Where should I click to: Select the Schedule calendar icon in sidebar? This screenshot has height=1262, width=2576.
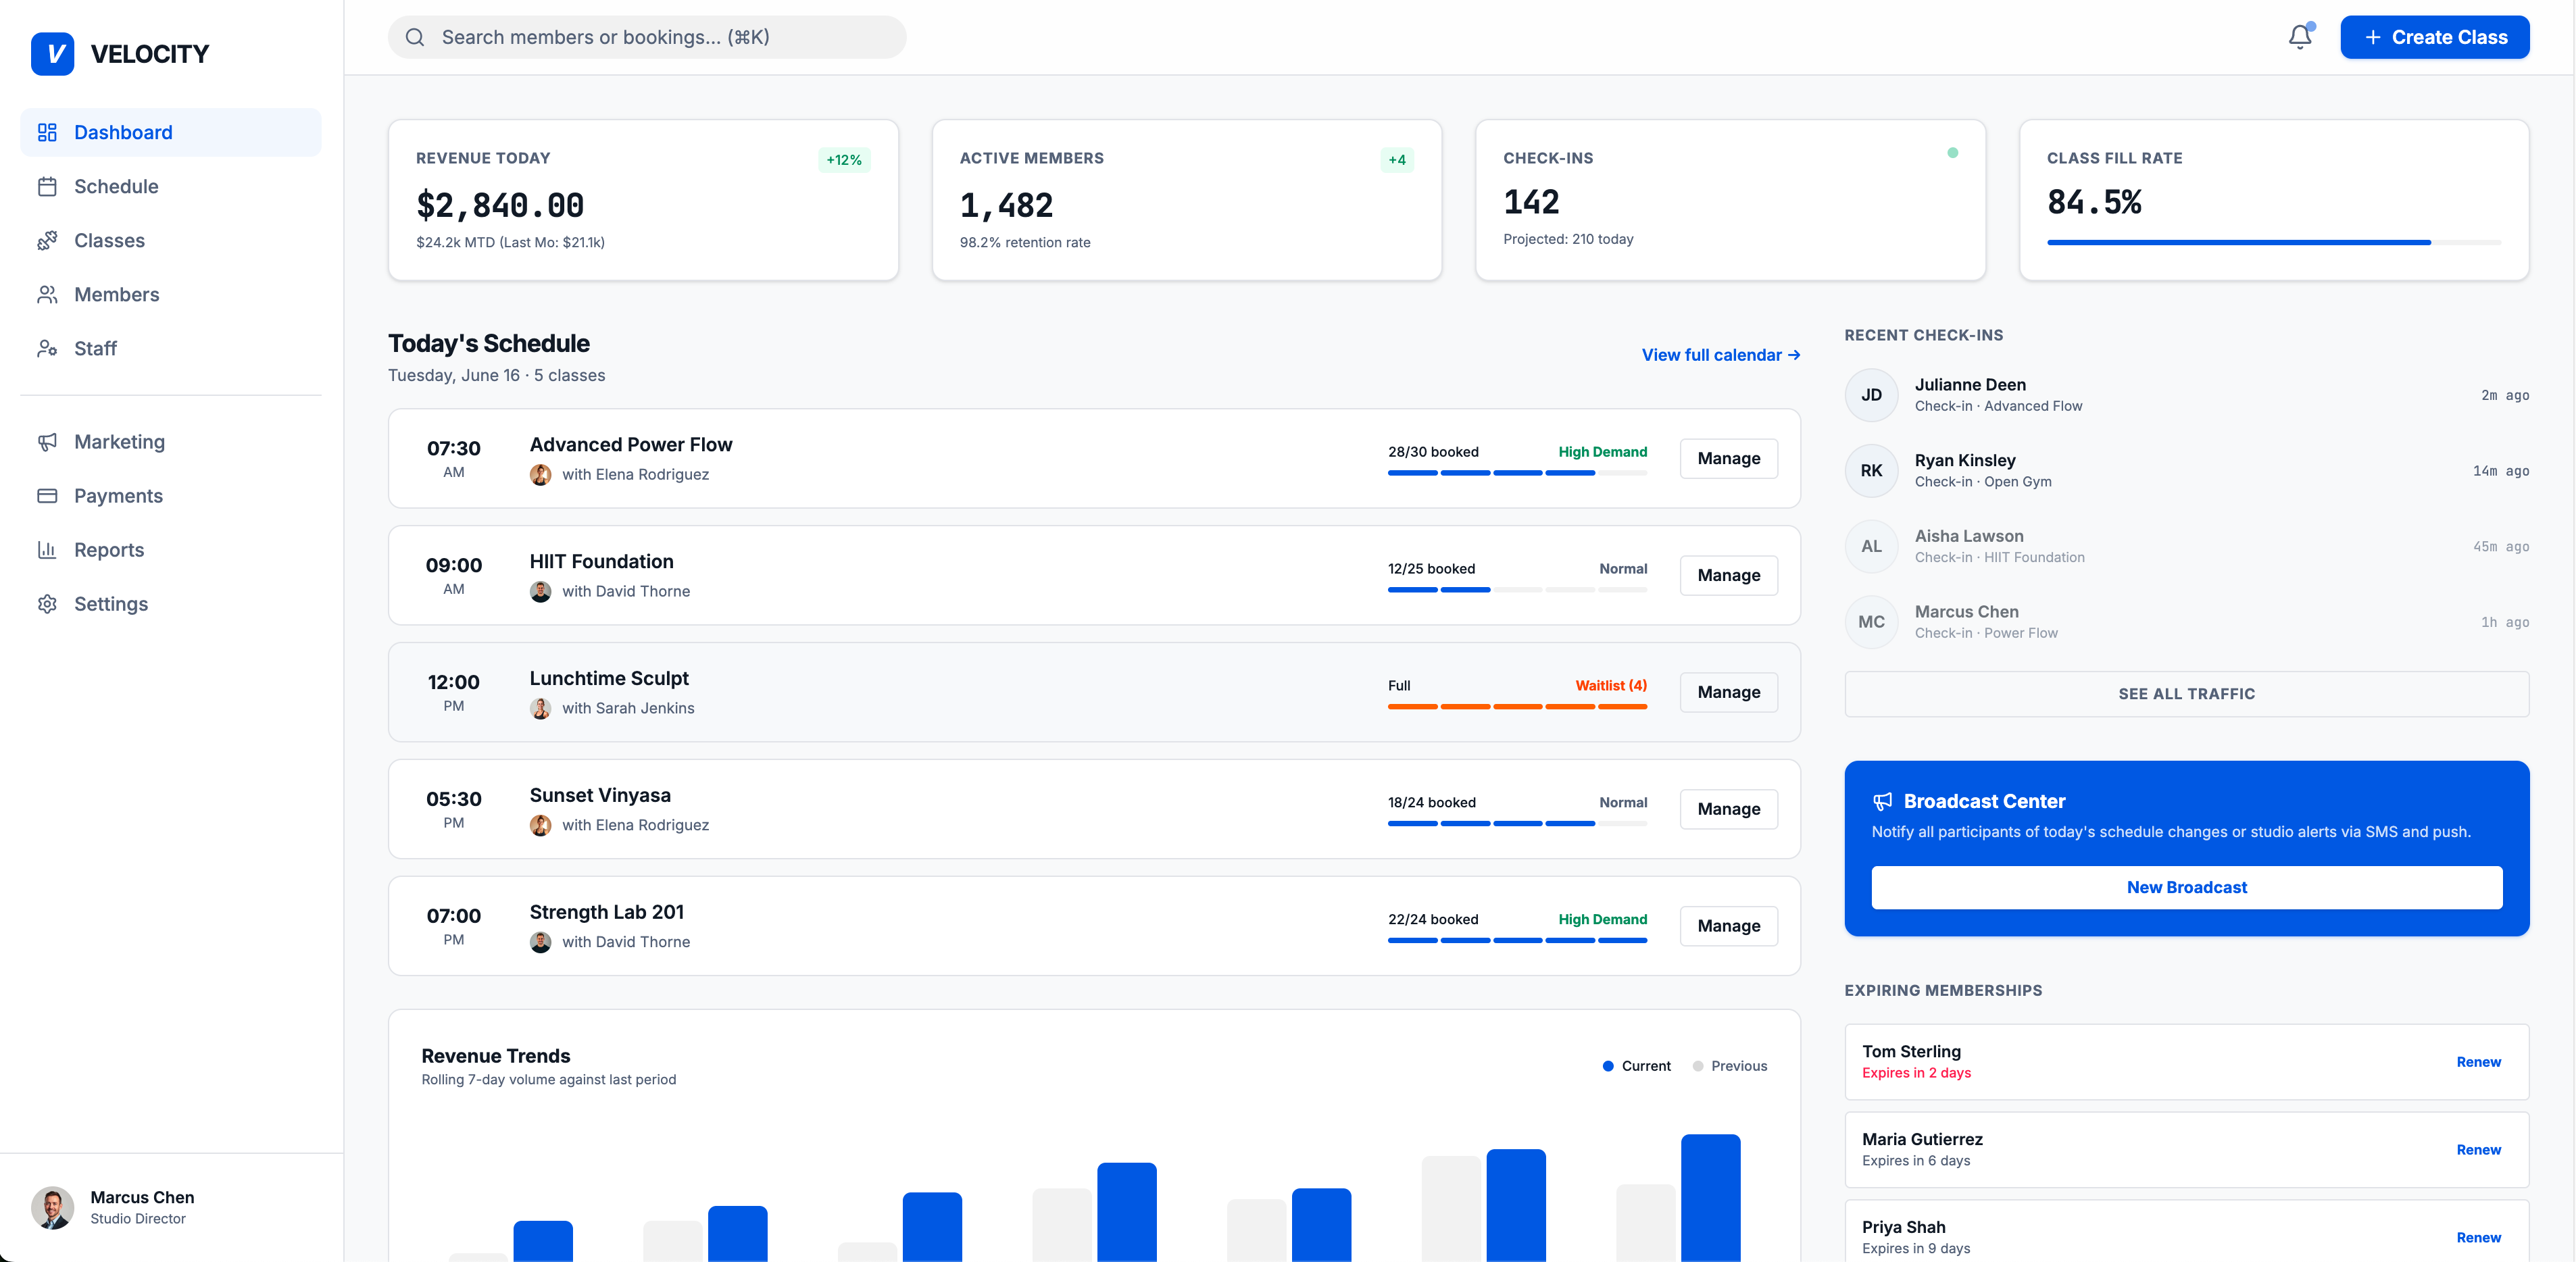[x=47, y=187]
